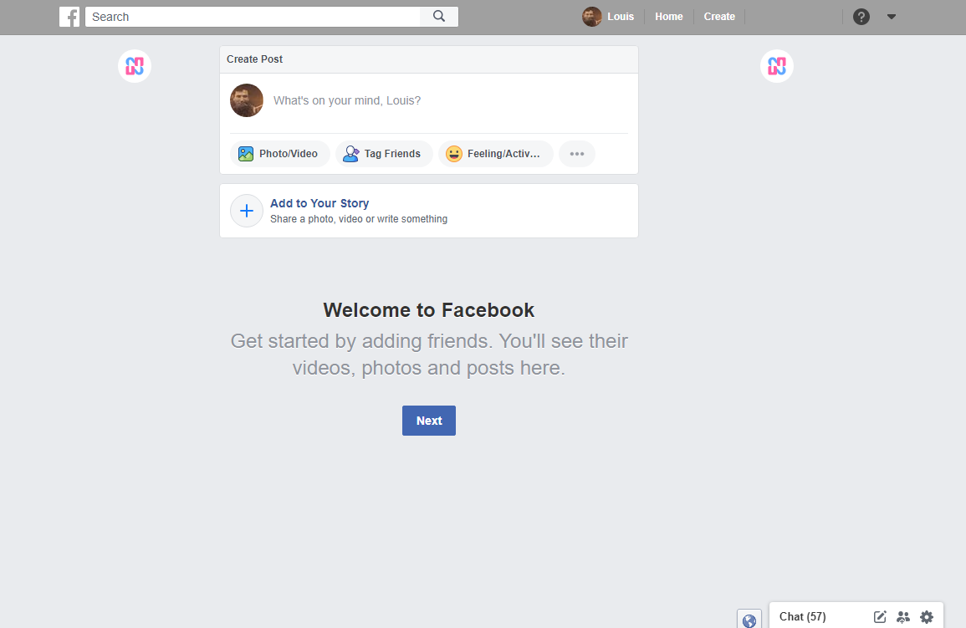Create new group from chat bar icon
966x628 pixels.
[903, 616]
